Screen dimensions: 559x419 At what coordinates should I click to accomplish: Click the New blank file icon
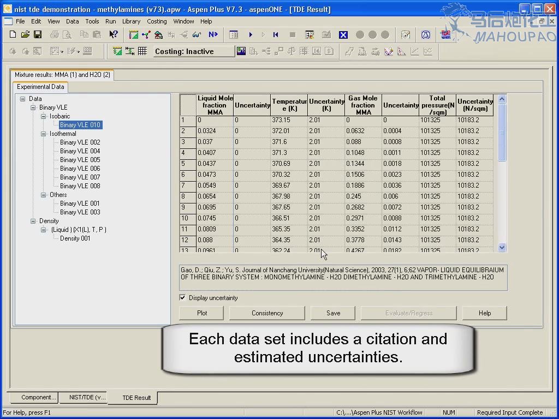point(13,34)
